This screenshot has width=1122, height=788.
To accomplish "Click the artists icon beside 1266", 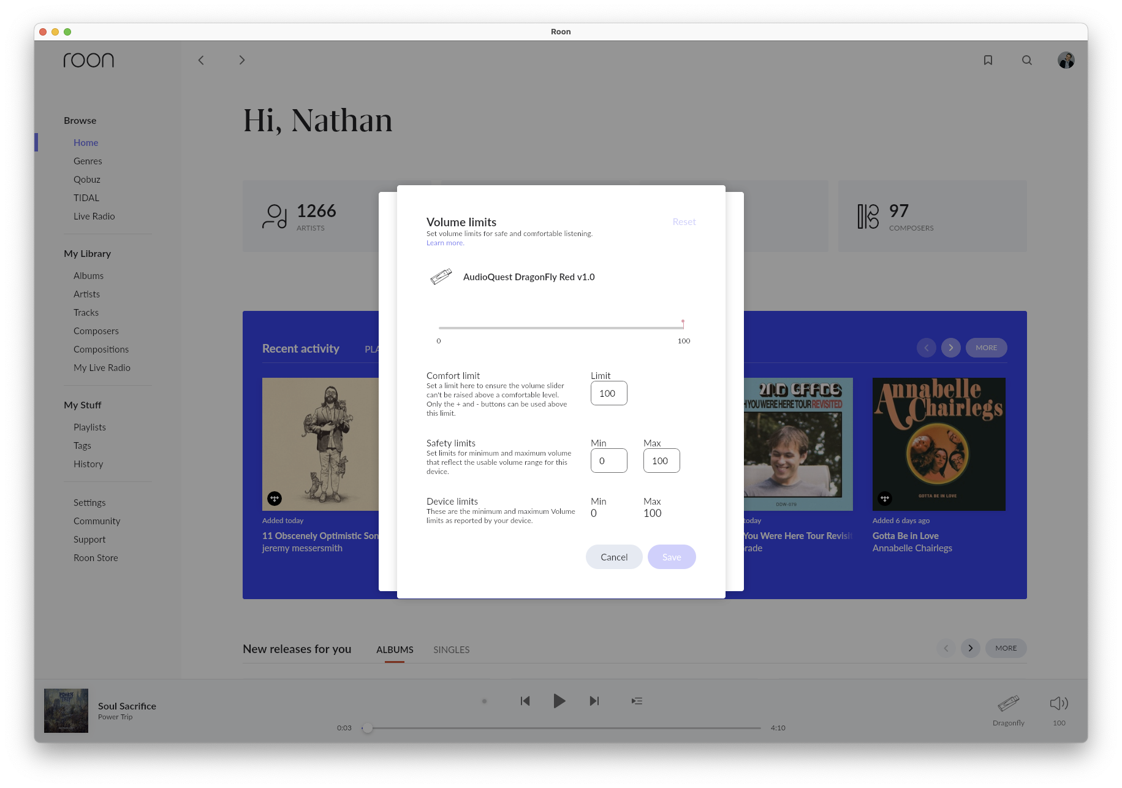I will 275,216.
